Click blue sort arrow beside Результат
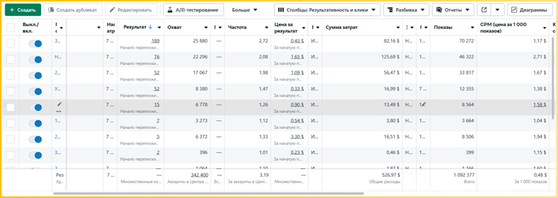This screenshot has height=198, width=558. point(150,27)
